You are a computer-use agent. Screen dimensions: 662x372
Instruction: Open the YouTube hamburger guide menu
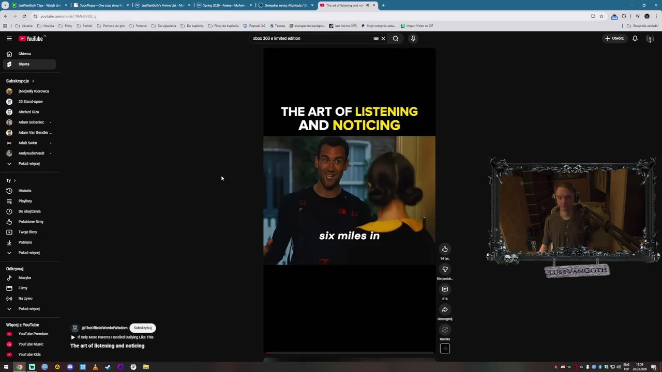[9, 38]
